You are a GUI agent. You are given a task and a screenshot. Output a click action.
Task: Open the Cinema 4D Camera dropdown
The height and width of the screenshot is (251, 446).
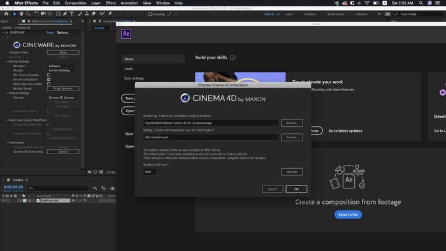[x=63, y=97]
